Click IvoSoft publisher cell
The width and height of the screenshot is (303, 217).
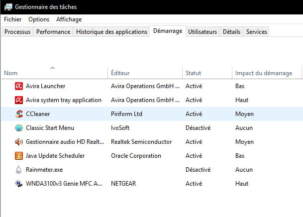[120, 128]
